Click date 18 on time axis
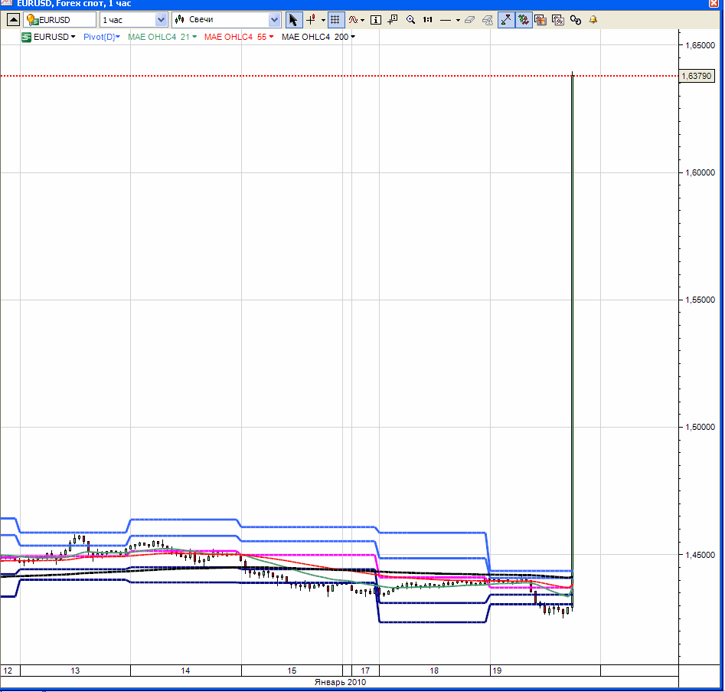725x692 pixels. (434, 671)
